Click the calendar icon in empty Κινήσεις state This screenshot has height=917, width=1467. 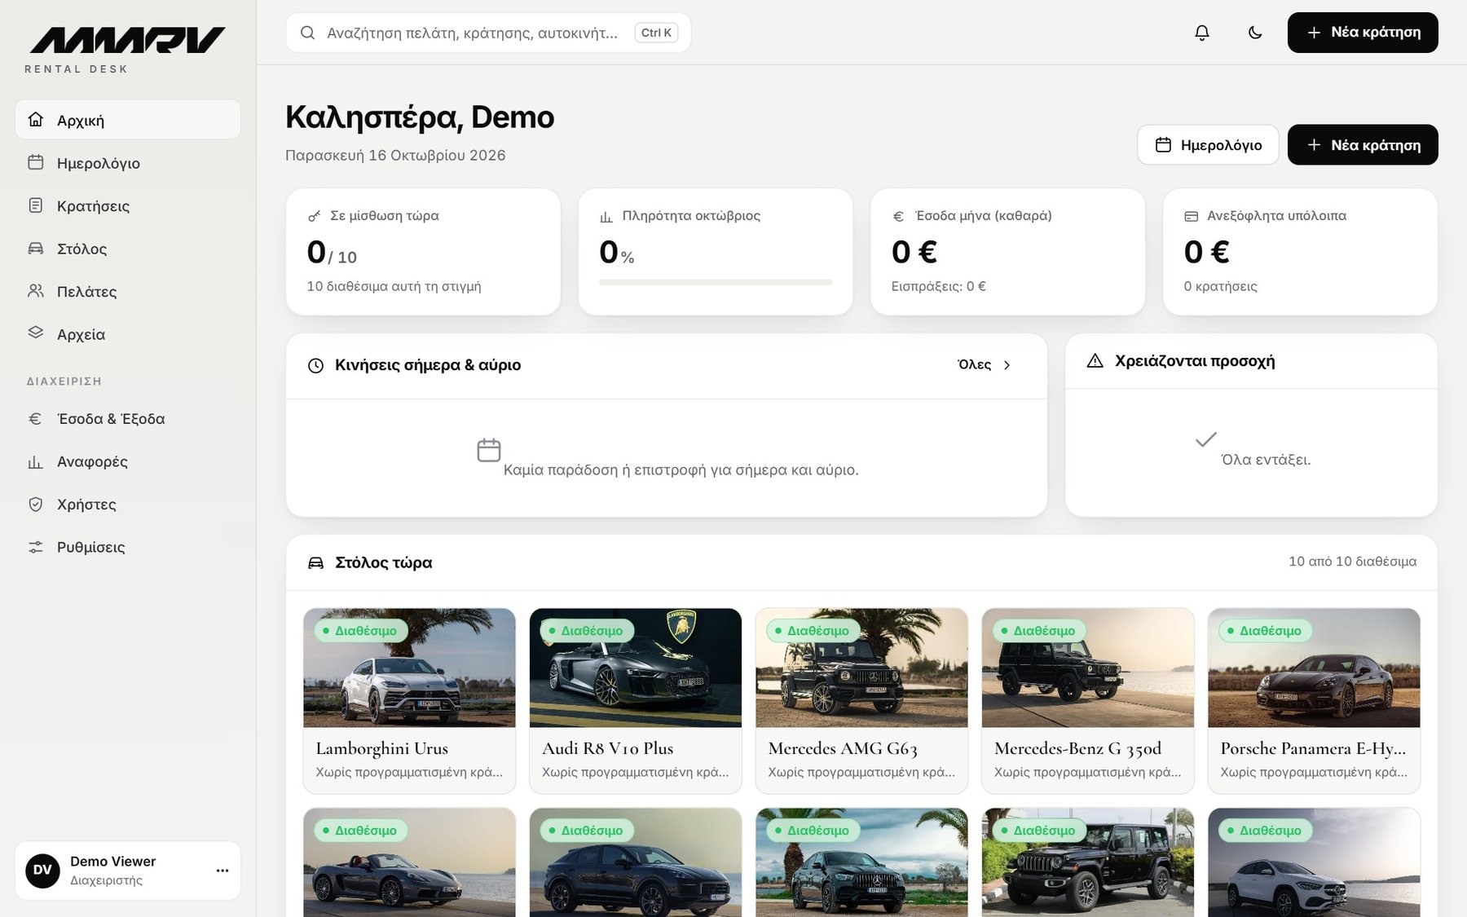point(488,450)
